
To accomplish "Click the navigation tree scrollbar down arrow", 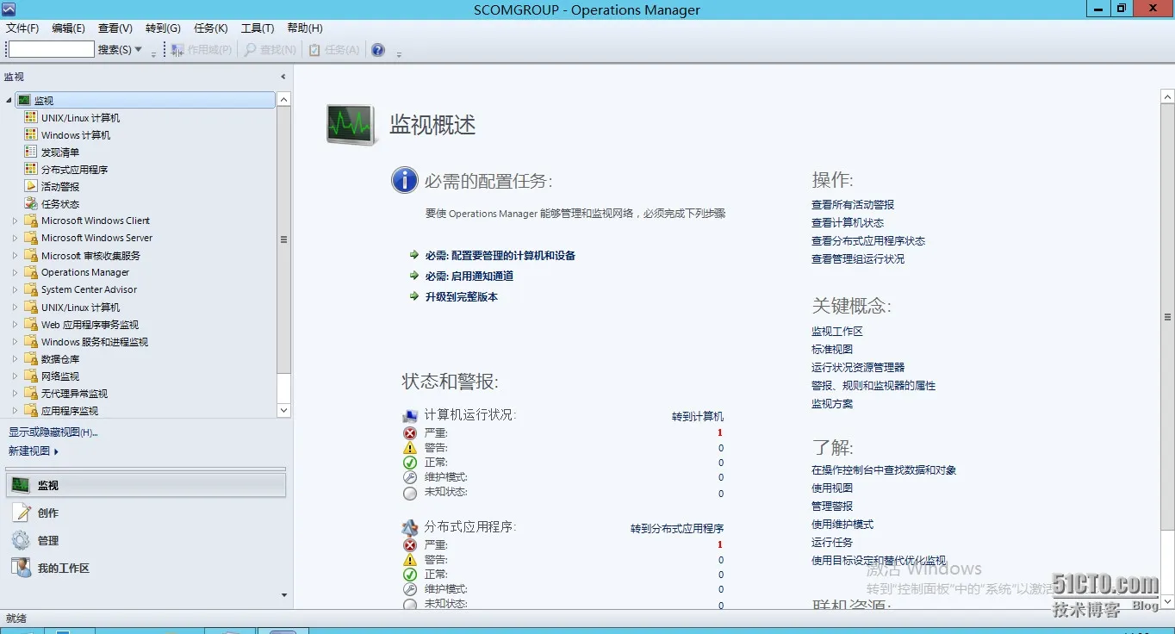I will tap(283, 410).
